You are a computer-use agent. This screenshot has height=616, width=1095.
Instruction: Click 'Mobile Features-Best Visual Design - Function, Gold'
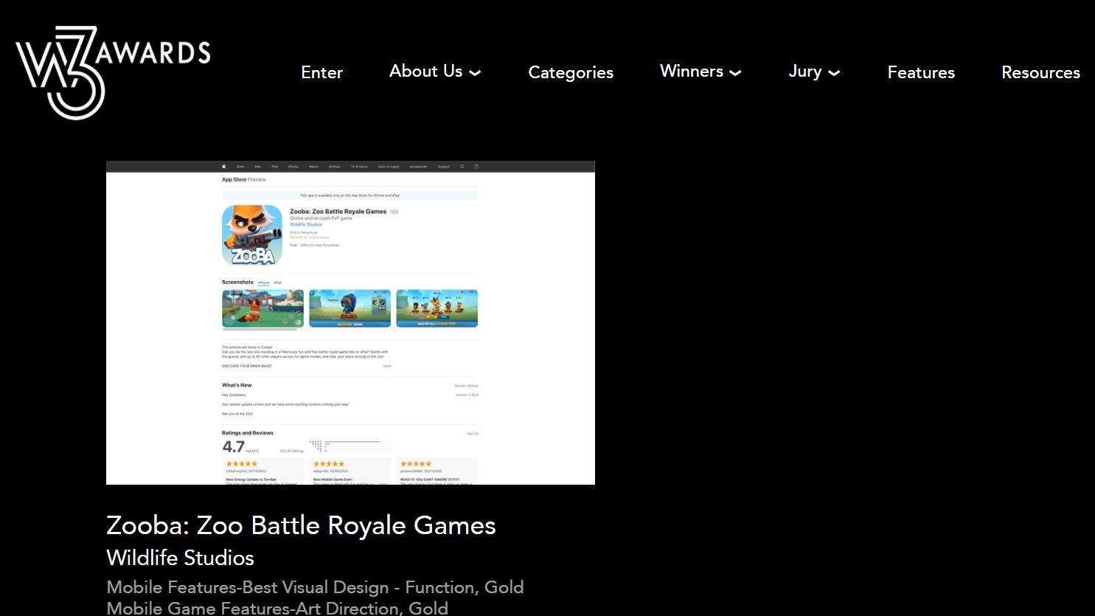315,587
